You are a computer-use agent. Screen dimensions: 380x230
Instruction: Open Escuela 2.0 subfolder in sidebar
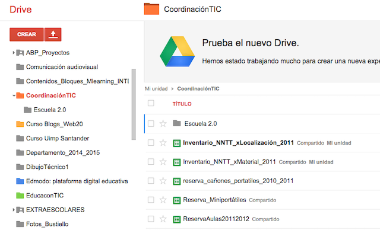pos(50,110)
